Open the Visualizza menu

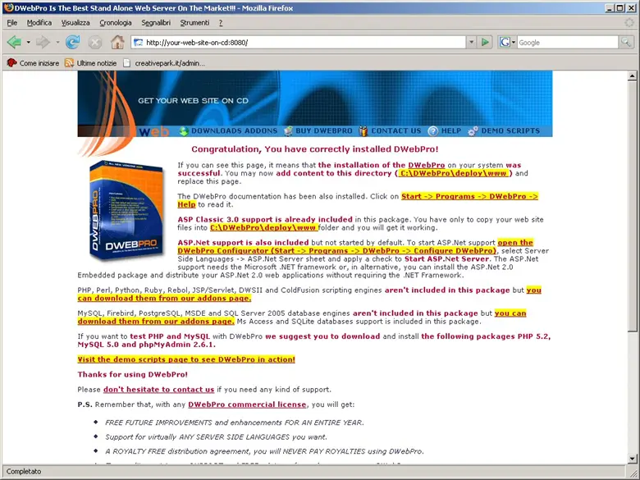click(75, 23)
